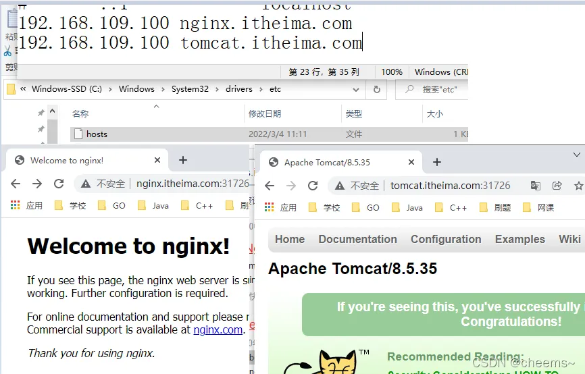585x374 pixels.
Task: Close the Apache Tomcat/8.5.35 tab
Action: click(411, 162)
